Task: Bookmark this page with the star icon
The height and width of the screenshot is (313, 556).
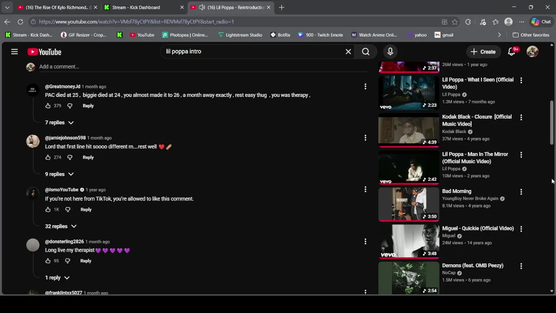Action: click(455, 22)
